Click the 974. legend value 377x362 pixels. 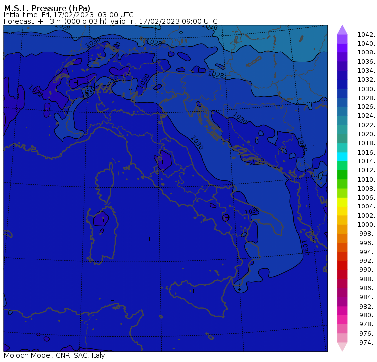pyautogui.click(x=367, y=343)
